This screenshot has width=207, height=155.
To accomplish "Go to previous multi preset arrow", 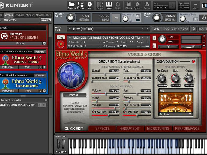I will (143, 29).
